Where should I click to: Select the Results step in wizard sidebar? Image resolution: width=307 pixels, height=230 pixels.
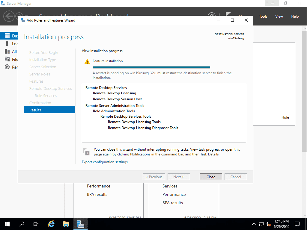(49, 110)
